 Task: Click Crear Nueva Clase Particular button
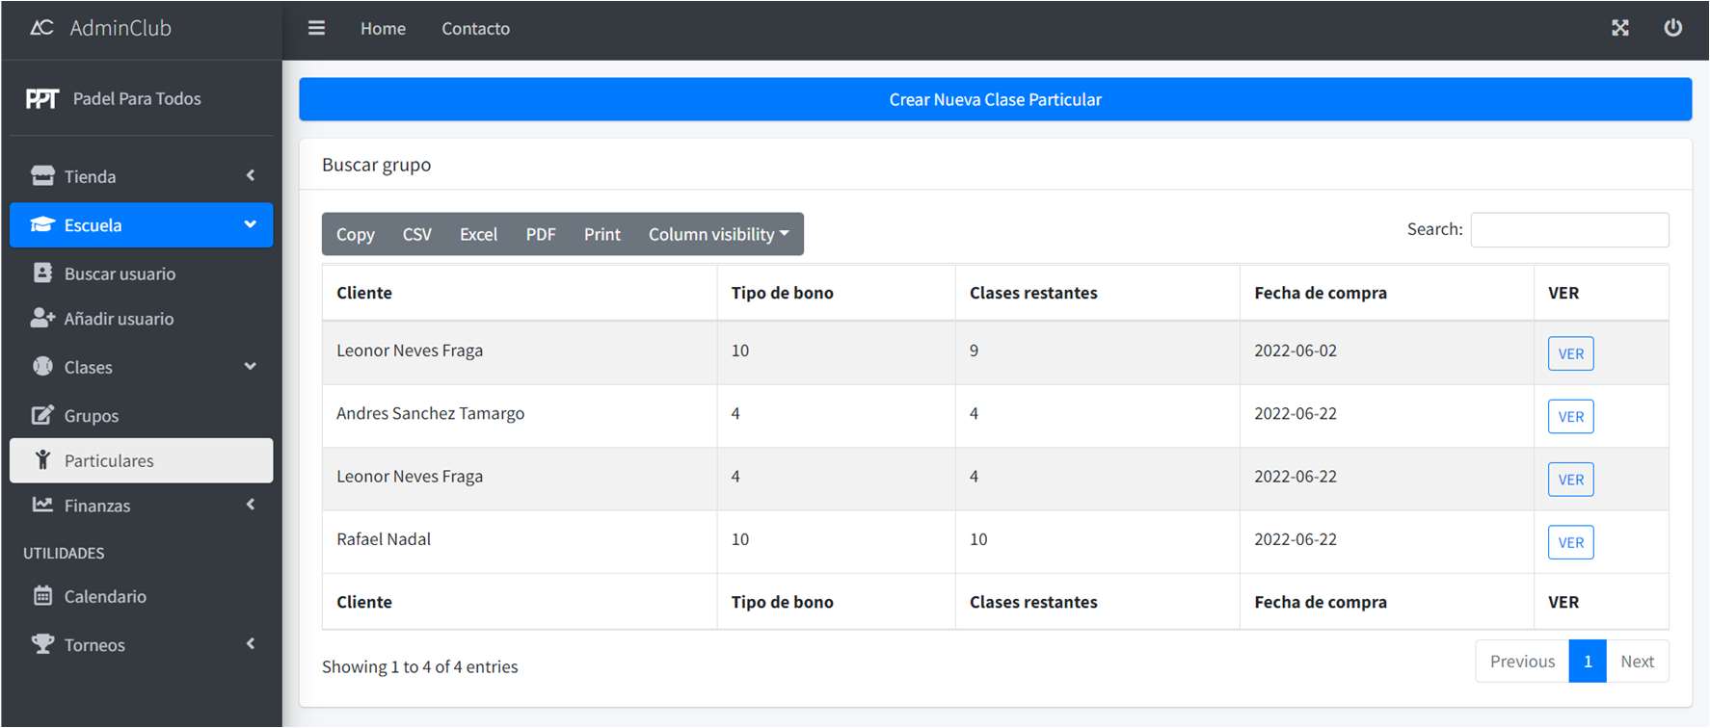pyautogui.click(x=996, y=99)
